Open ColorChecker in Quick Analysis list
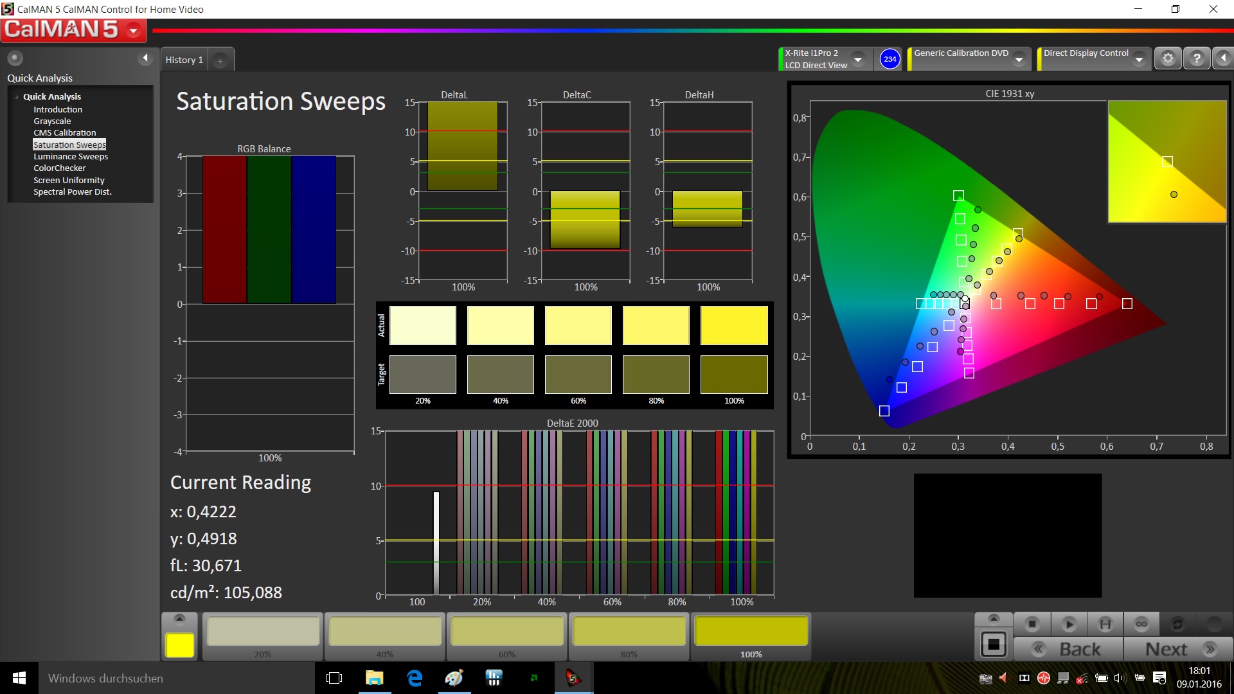This screenshot has height=694, width=1234. pyautogui.click(x=59, y=168)
